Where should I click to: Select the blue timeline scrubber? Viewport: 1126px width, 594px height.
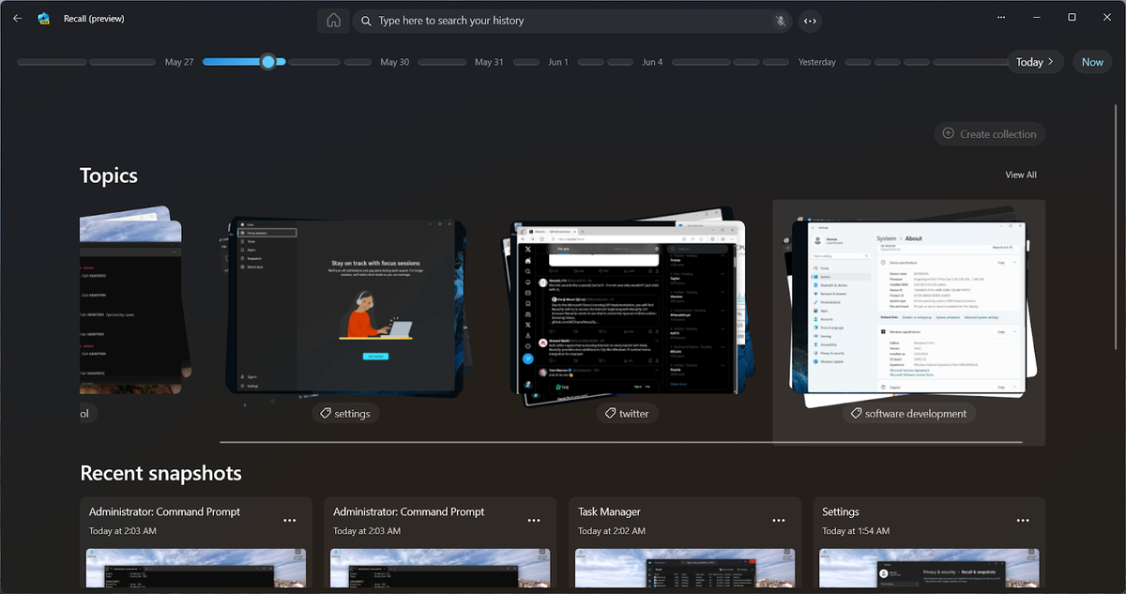pyautogui.click(x=269, y=61)
